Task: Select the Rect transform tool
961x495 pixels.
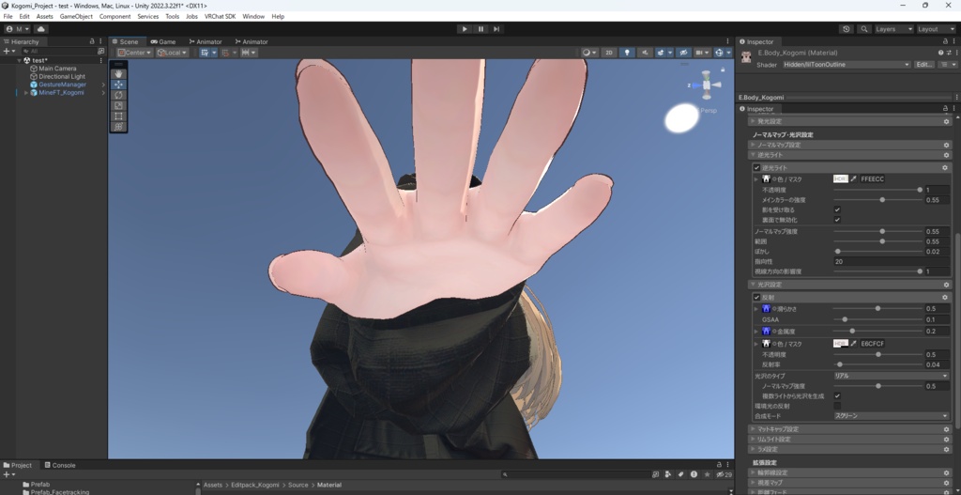Action: 118,116
